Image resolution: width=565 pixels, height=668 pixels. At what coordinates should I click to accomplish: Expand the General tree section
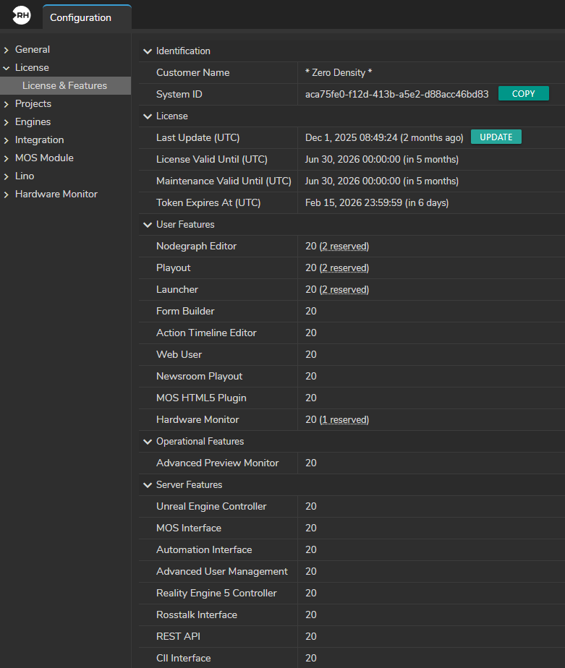7,50
